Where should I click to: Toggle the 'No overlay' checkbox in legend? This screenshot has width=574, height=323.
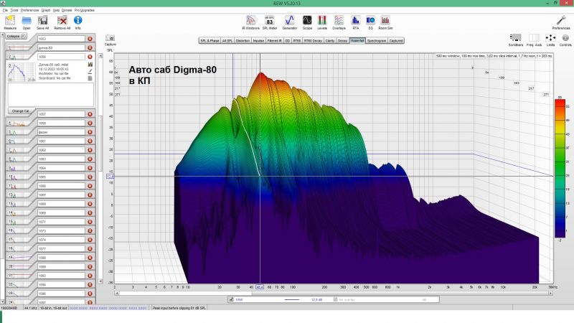point(335,299)
